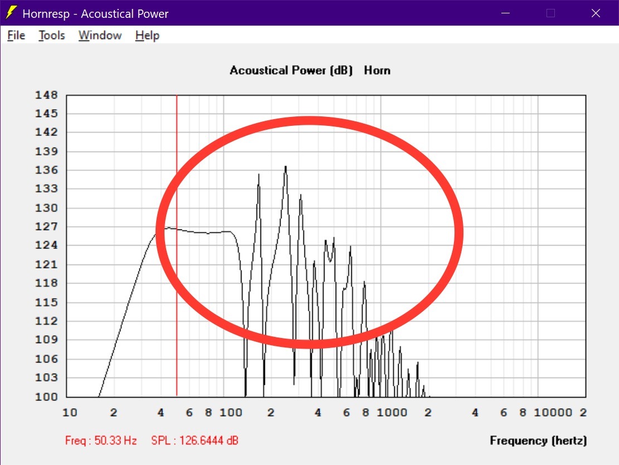Screen dimensions: 619x465
Task: Click the SPL : 126.6444 dB readout
Action: pos(195,440)
